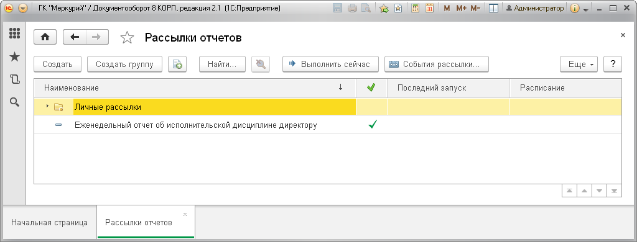
Task: Open the calendar icon
Action: (429, 8)
